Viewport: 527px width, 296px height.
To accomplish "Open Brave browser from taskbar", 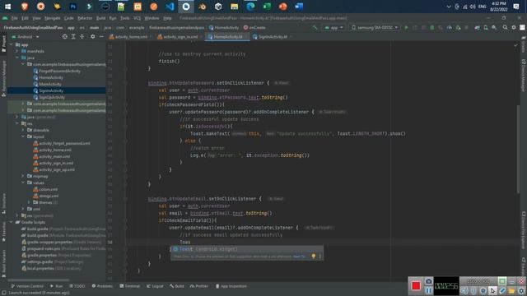I will click(x=25, y=7).
